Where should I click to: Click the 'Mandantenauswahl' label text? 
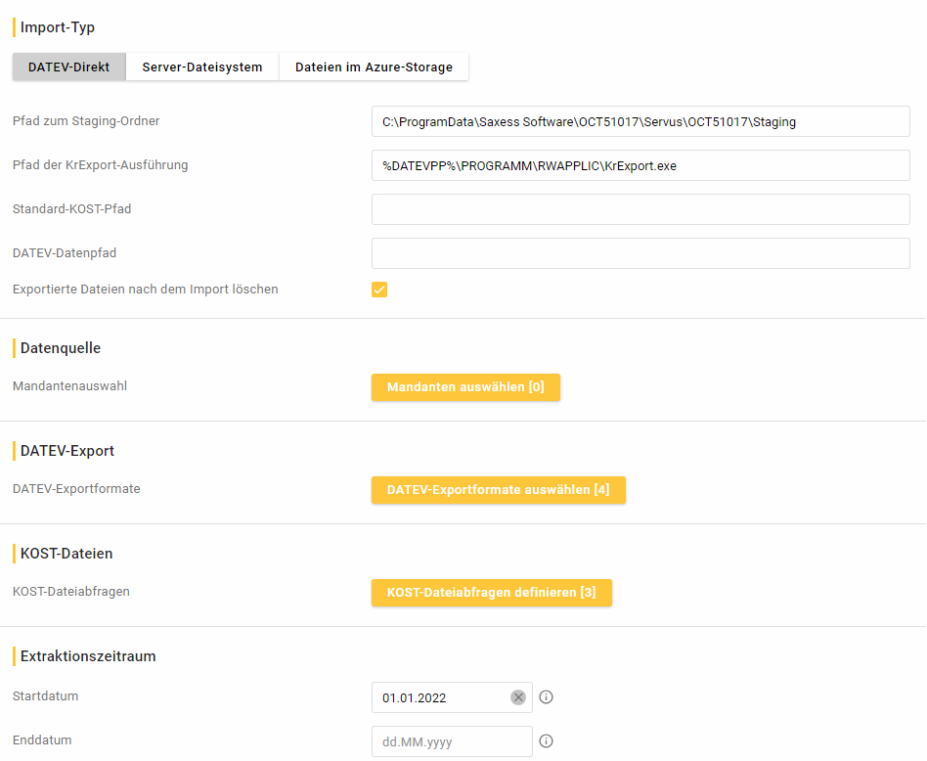pos(69,386)
